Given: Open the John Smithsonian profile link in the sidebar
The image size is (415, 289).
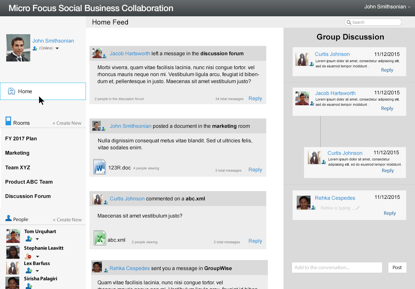Looking at the screenshot, I should tap(53, 41).
